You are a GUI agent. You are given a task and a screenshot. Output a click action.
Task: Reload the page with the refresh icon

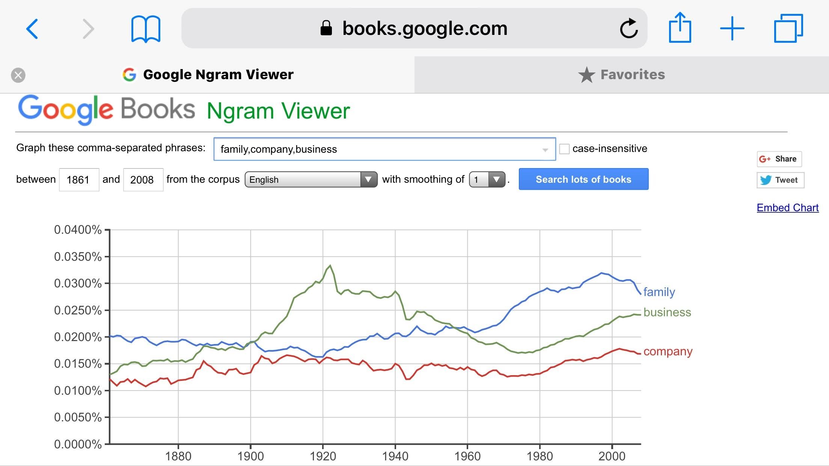coord(629,29)
